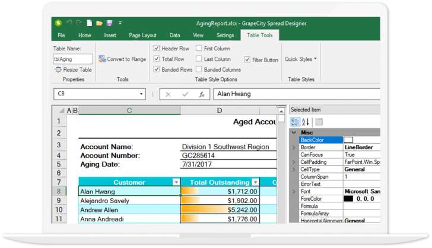This screenshot has width=432, height=248.
Task: Switch to the Home tab
Action: [85, 35]
